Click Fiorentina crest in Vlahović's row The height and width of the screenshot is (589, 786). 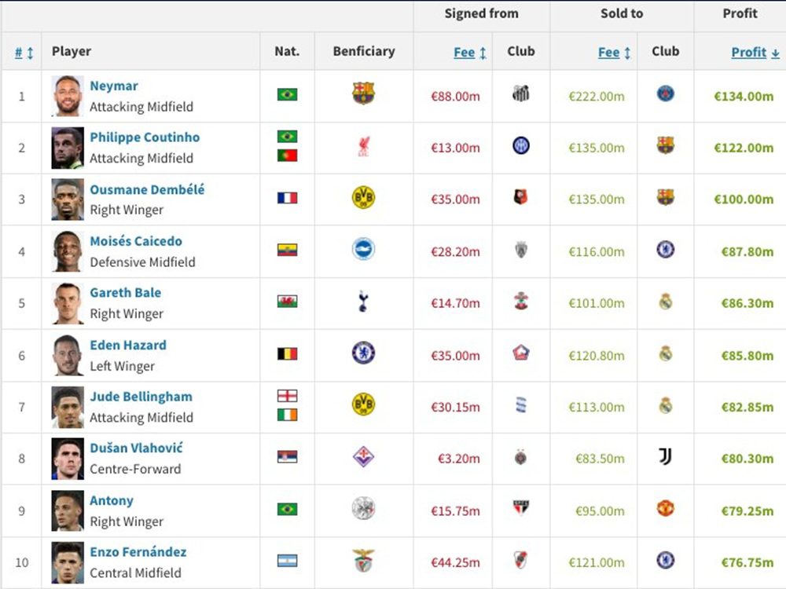tap(363, 457)
